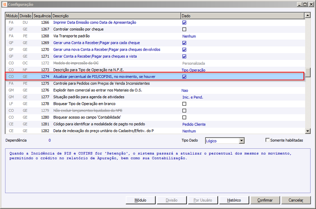Viewport: 316px width, 209px height.
Task: Click the Sequência column header
Action: [42, 16]
